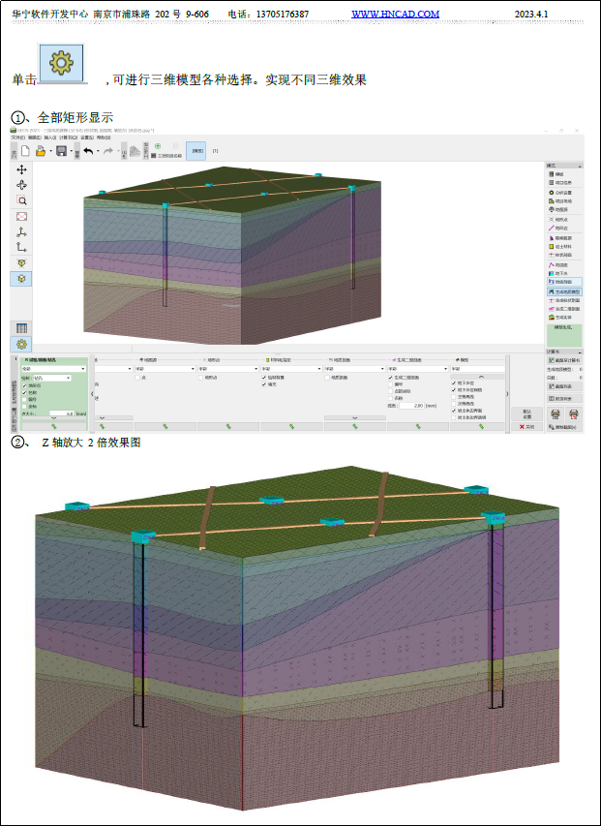Enable the 地质剖面 checkbox in bottom panel
The width and height of the screenshot is (601, 826).
327,378
